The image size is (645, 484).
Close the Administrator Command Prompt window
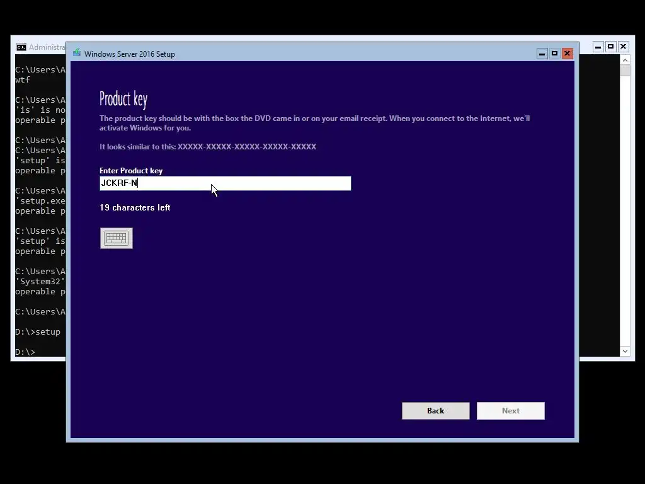[623, 47]
